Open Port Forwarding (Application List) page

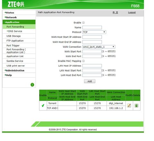tap(16, 51)
